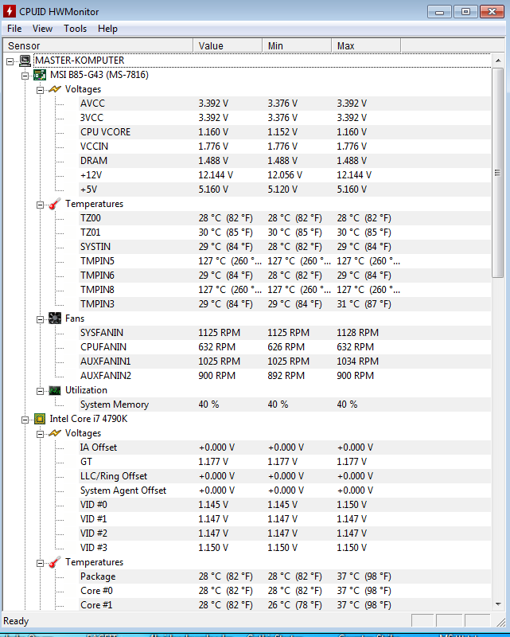Click the CPU Temperatures thermometer icon
Image resolution: width=510 pixels, height=637 pixels.
(x=55, y=562)
